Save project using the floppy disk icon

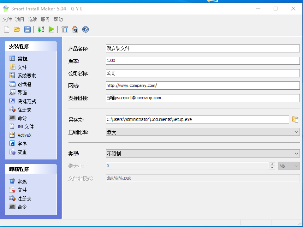[27, 29]
